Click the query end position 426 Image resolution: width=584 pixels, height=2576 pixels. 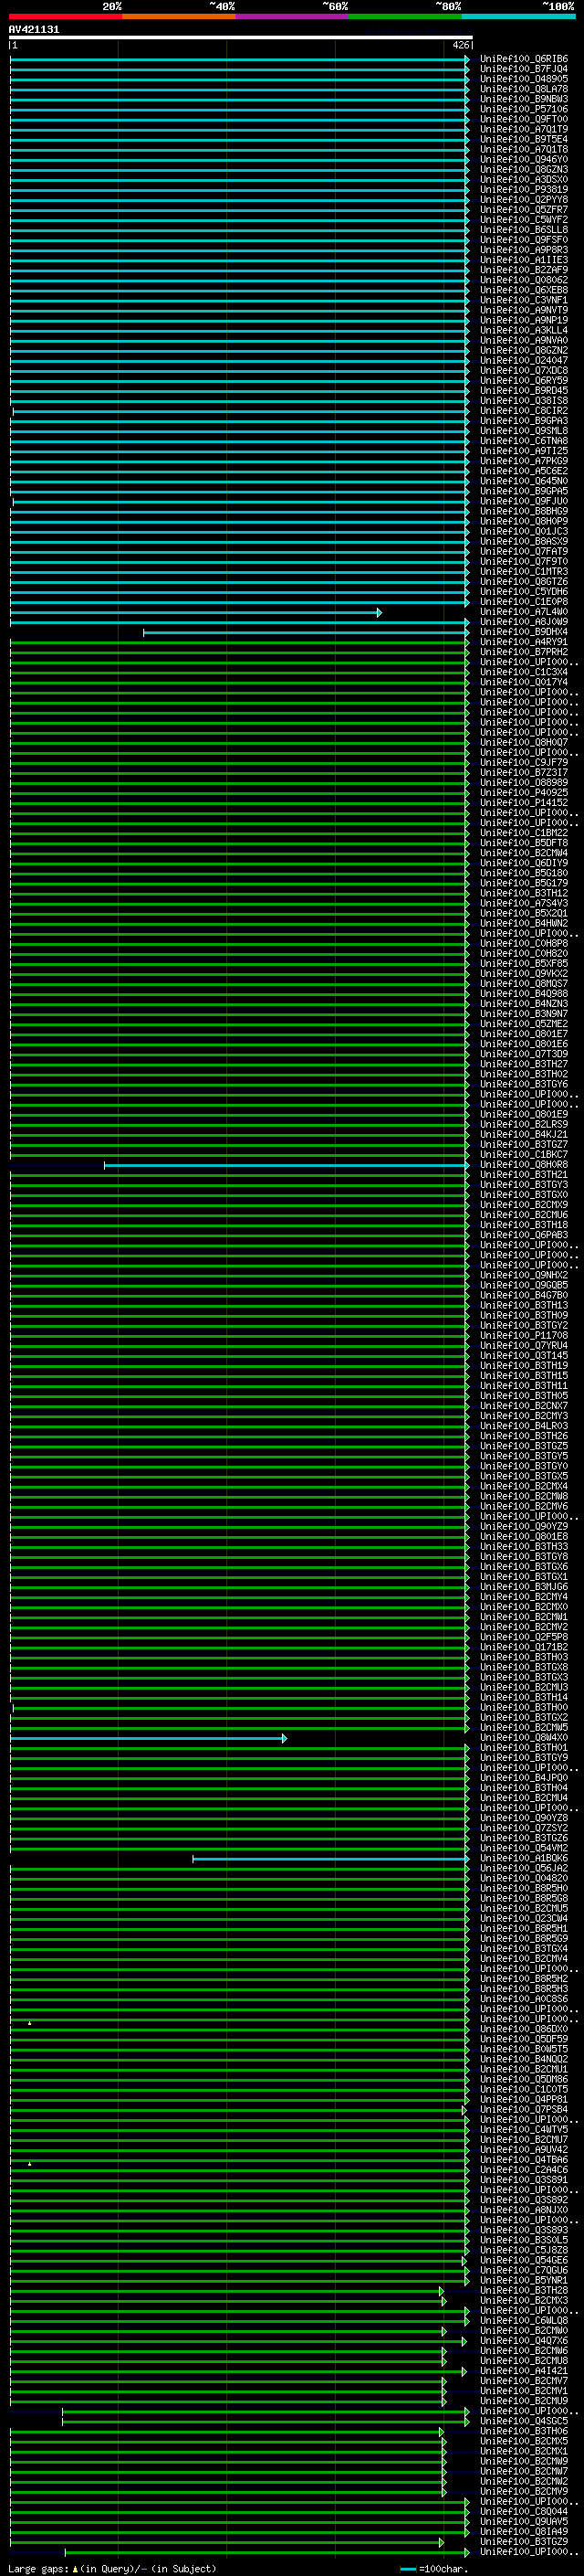[460, 45]
